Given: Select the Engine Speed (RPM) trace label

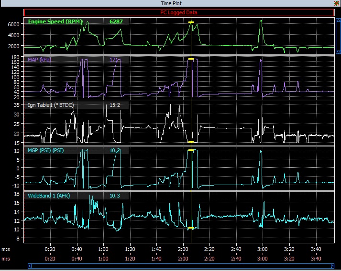Looking at the screenshot, I should [x=55, y=21].
